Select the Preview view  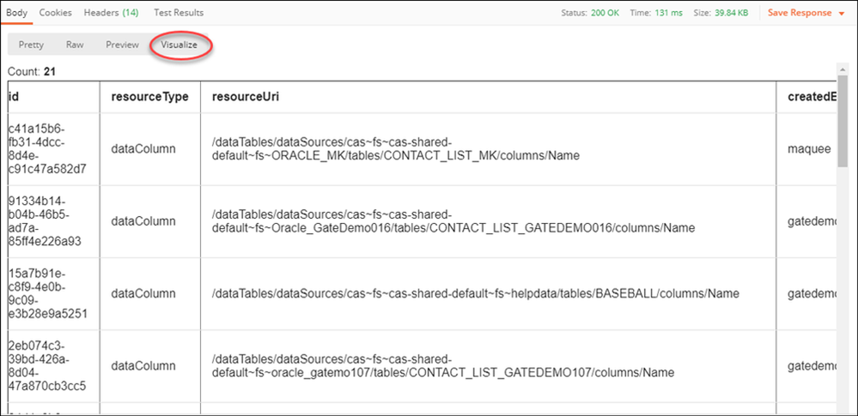(122, 45)
